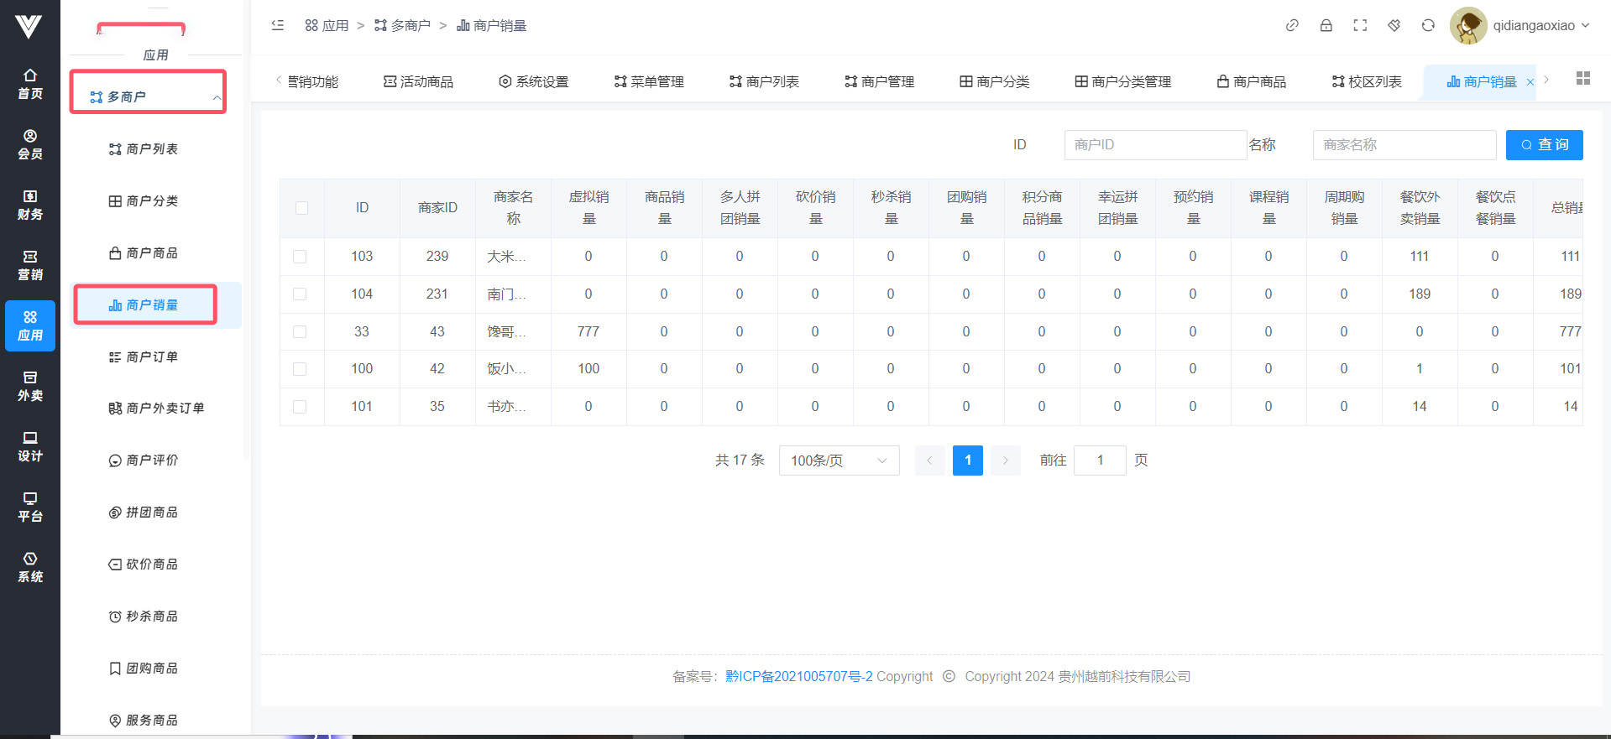Image resolution: width=1611 pixels, height=739 pixels.
Task: Open the 黔ICP备2021005707号-2 link
Action: click(798, 676)
